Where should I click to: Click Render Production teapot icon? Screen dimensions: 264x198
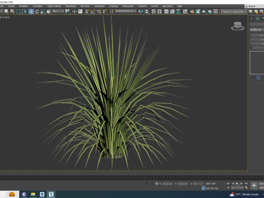point(204,12)
